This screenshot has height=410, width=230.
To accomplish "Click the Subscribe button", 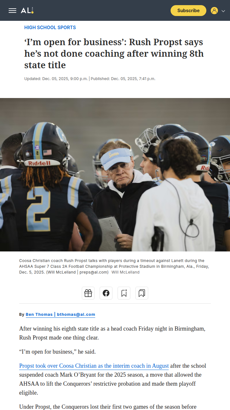I will click(x=188, y=11).
